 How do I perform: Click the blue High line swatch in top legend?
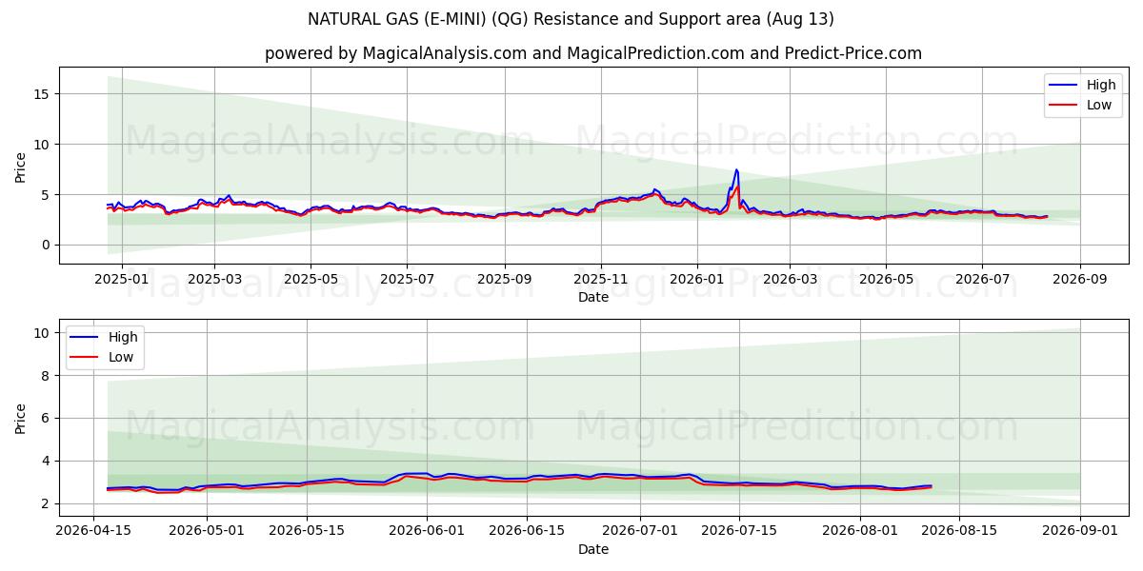[1064, 86]
